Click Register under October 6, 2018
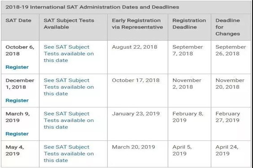 point(17,67)
